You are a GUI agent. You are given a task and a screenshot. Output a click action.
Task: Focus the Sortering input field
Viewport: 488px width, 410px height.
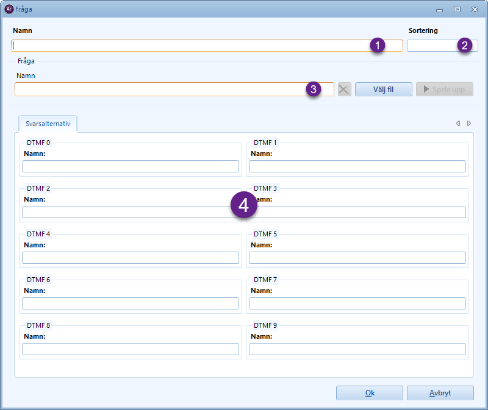point(442,46)
